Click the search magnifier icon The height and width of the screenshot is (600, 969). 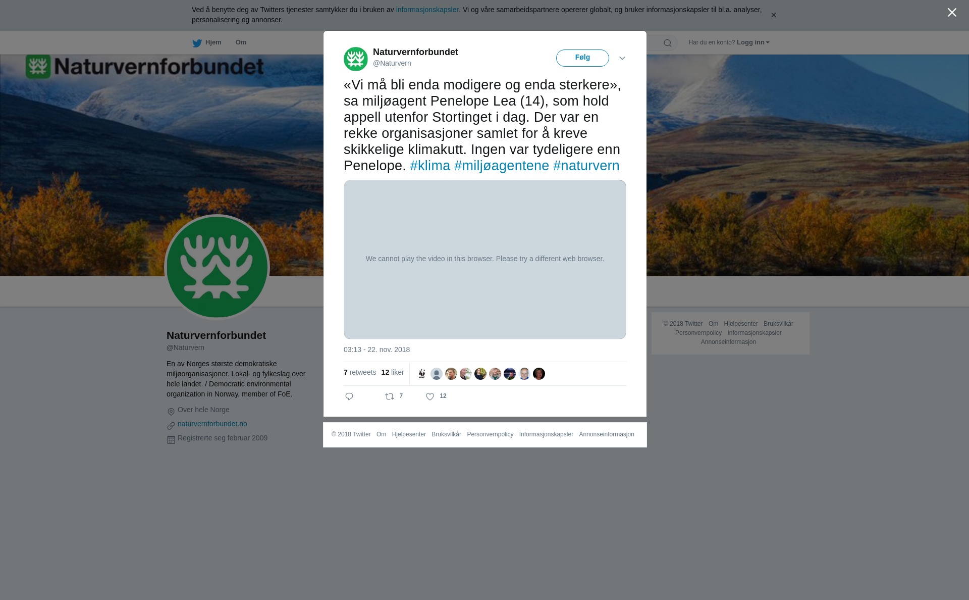point(668,43)
